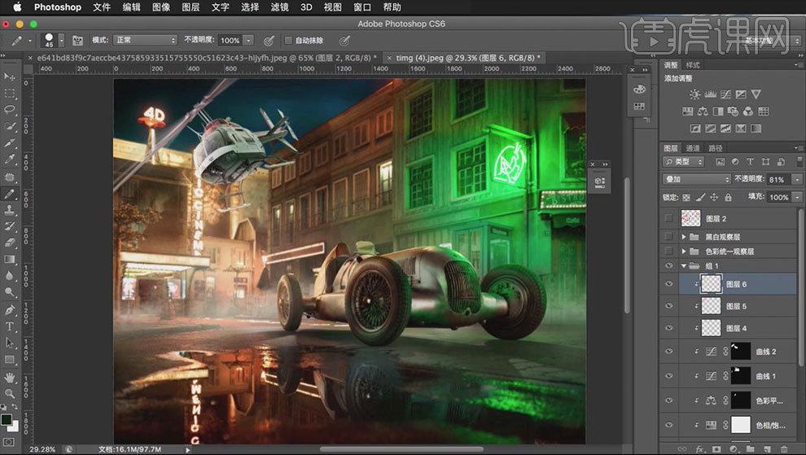Hide the 曲线 2 layer

(668, 351)
